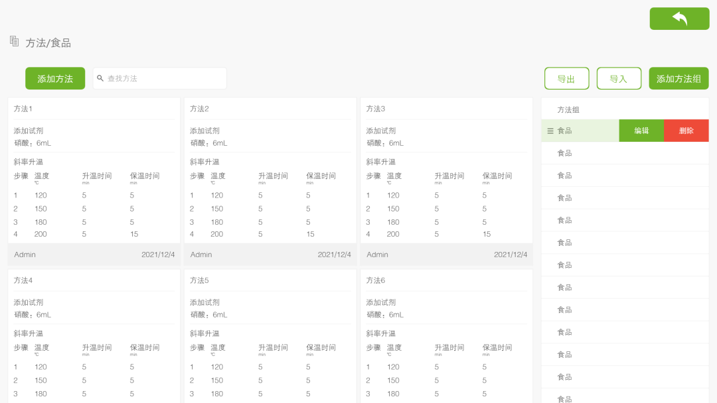The width and height of the screenshot is (717, 403).
Task: Click 15 hold time in 方法2 step 4
Action: [x=311, y=234]
